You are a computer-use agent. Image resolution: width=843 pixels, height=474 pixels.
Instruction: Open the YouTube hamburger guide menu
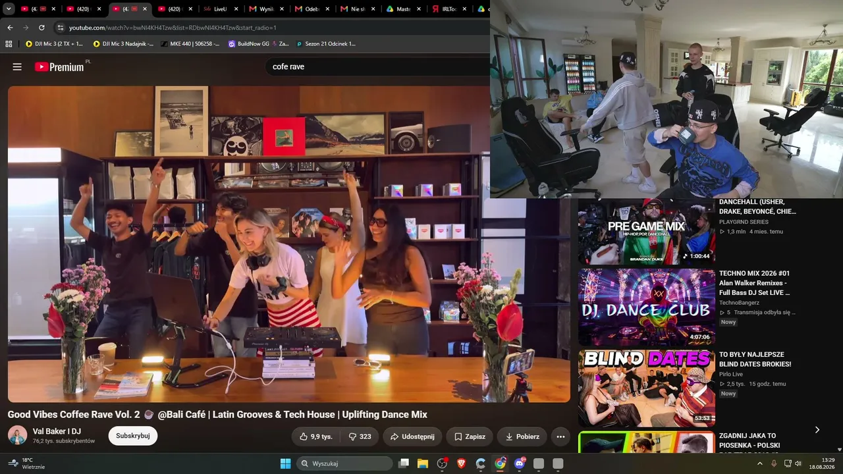coord(17,66)
